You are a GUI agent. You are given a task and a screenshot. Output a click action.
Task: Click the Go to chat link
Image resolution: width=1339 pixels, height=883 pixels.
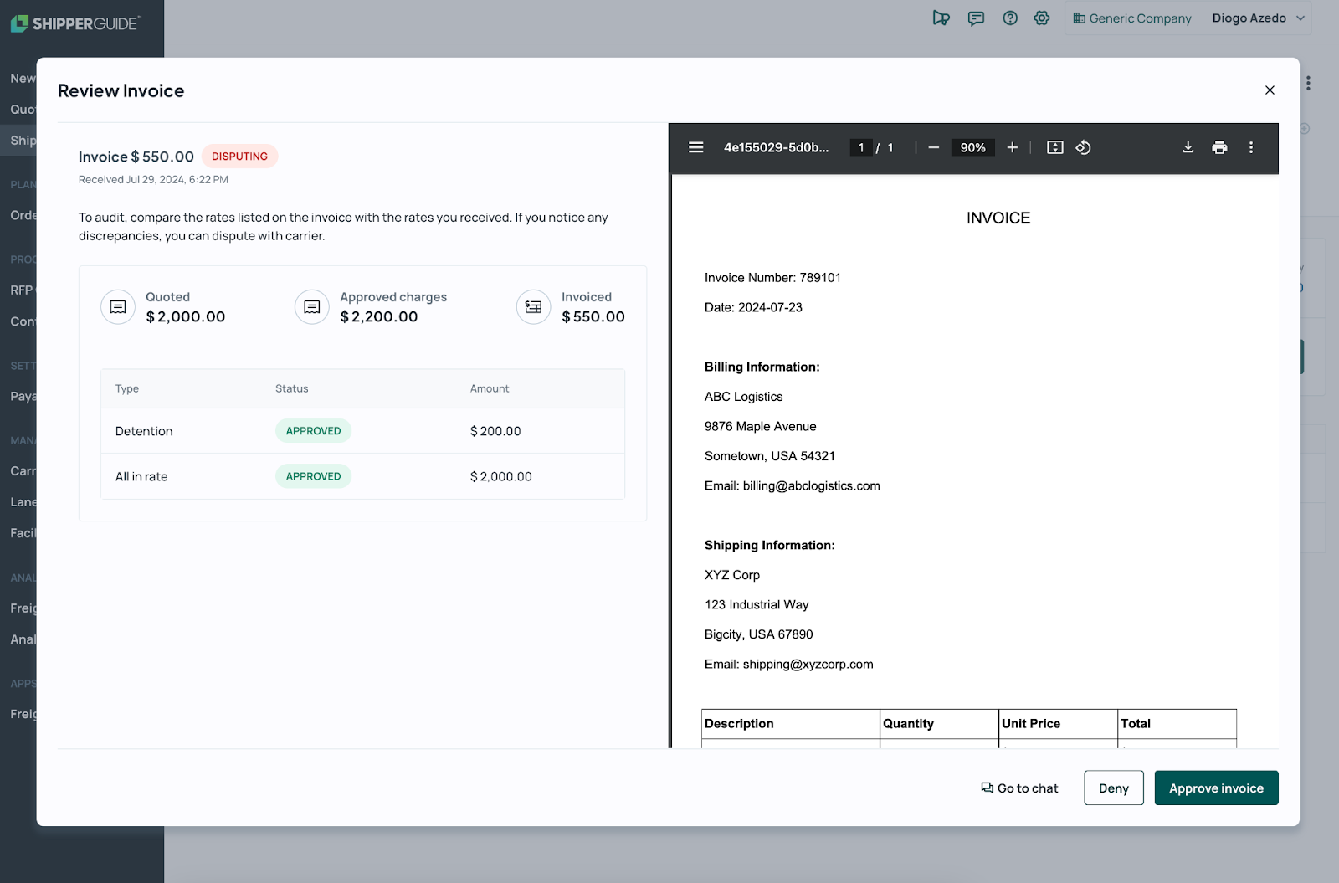[x=1019, y=788]
